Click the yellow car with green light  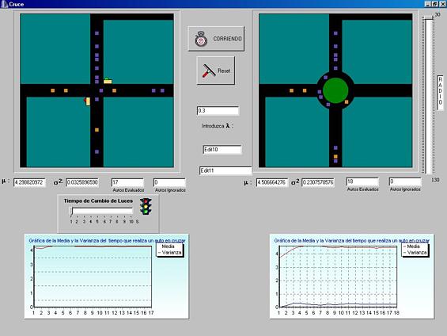coord(108,81)
